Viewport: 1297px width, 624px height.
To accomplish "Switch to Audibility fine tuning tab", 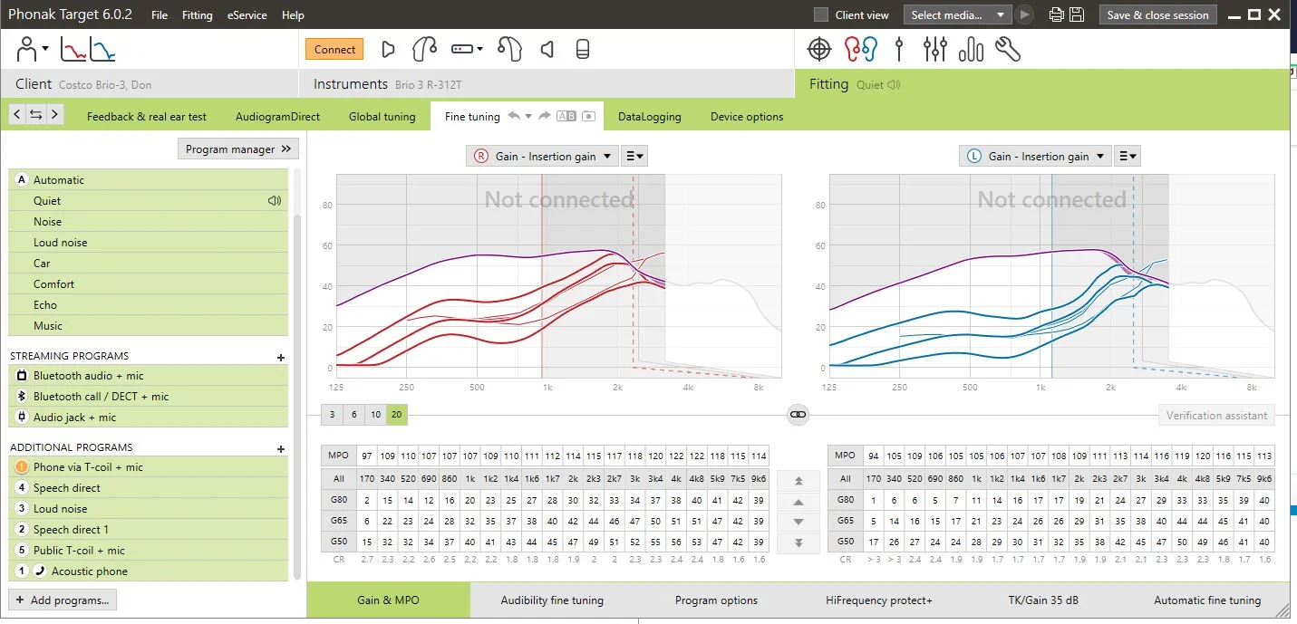I will pos(552,600).
